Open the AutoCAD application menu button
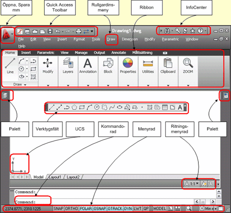This screenshot has width=231, height=213. point(8,35)
